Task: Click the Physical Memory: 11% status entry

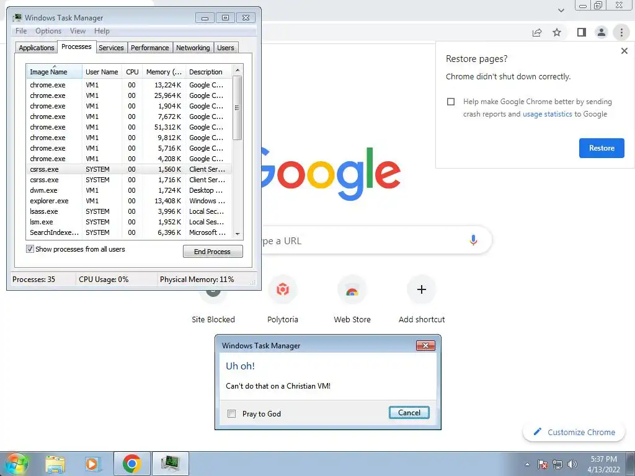Action: pyautogui.click(x=197, y=280)
